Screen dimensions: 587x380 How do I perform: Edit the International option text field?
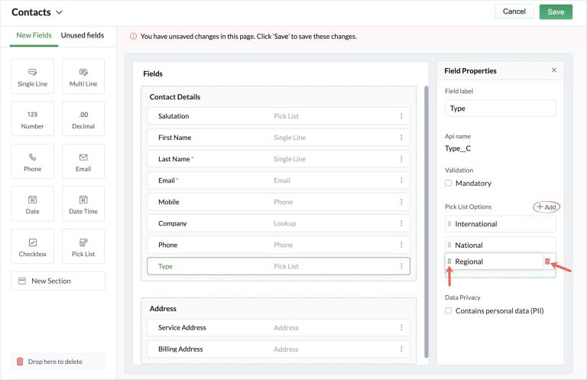500,224
